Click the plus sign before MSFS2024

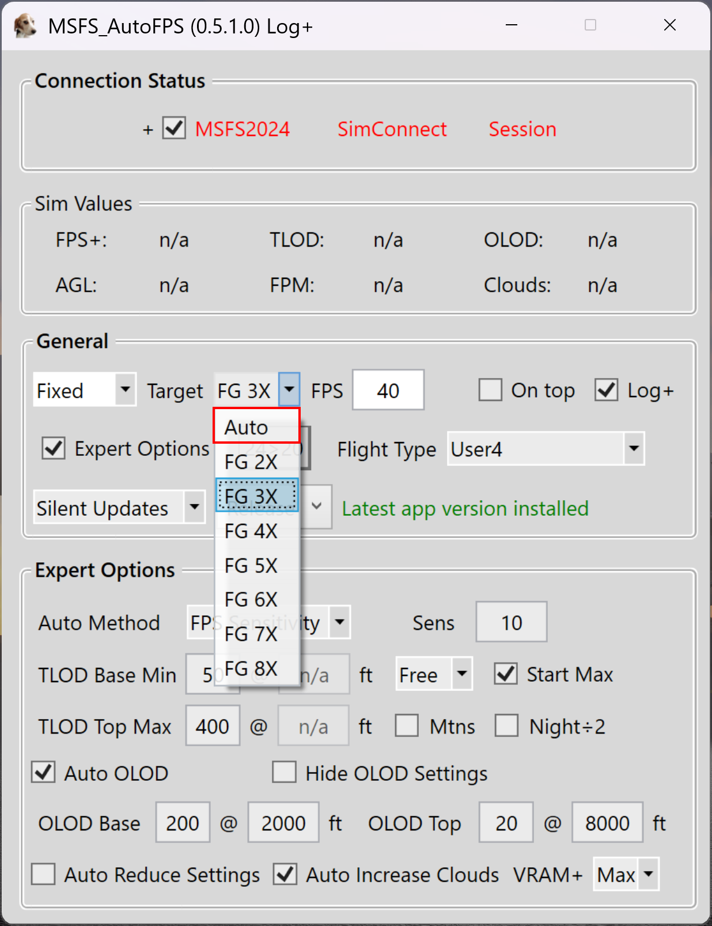coord(148,130)
